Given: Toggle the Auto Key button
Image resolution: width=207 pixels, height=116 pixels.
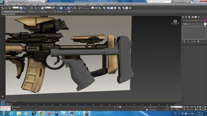Looking at the screenshot, I should click(x=167, y=107).
